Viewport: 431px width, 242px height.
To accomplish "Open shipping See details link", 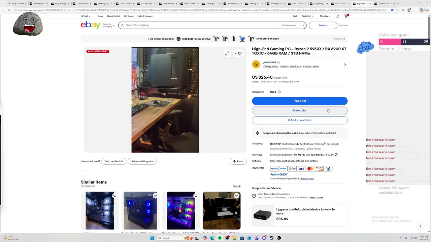I will [333, 144].
